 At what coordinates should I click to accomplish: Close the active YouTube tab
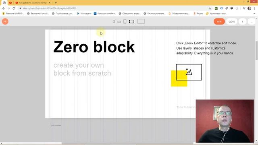coord(50,3)
